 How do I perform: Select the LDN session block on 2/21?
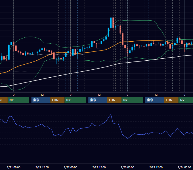click(x=58, y=100)
